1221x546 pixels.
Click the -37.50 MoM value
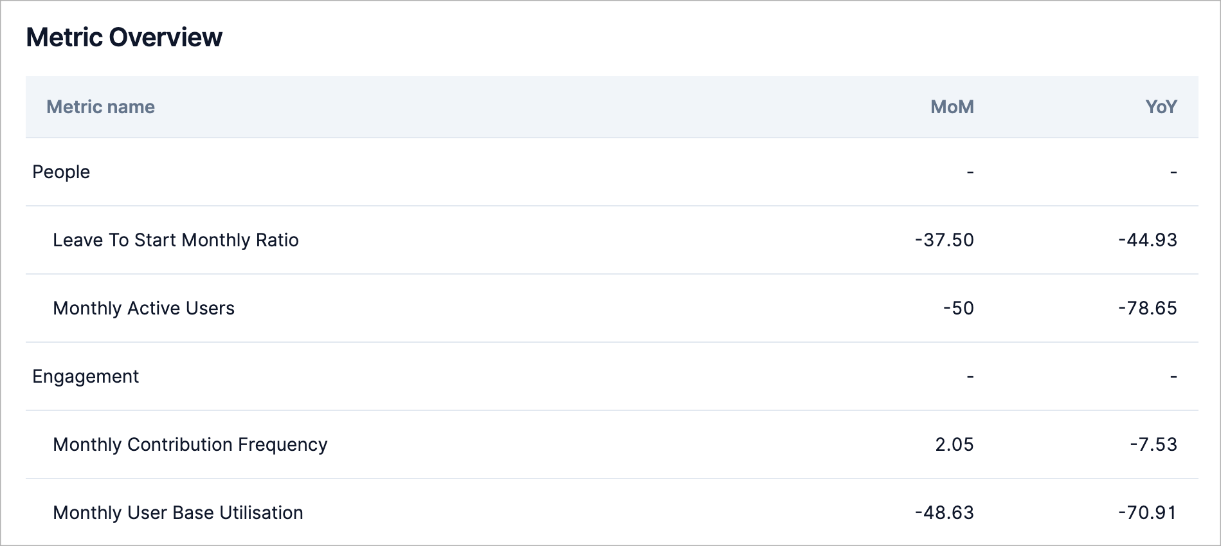(x=944, y=240)
